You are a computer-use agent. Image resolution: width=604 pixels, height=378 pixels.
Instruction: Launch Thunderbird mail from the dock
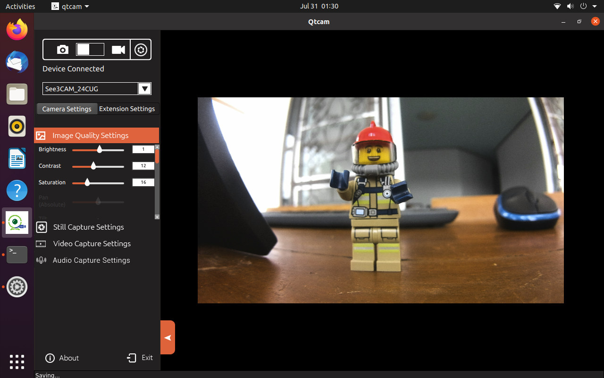coord(17,62)
